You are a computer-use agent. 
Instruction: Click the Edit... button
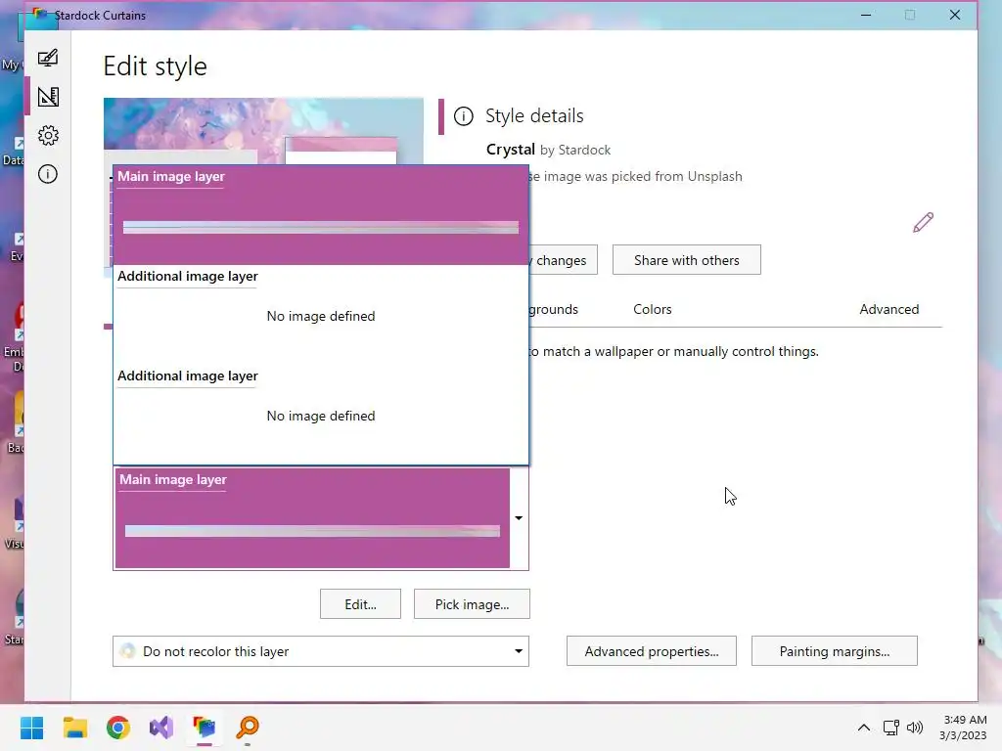point(360,604)
